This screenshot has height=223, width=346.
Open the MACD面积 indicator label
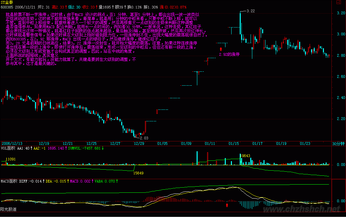(x=9, y=181)
